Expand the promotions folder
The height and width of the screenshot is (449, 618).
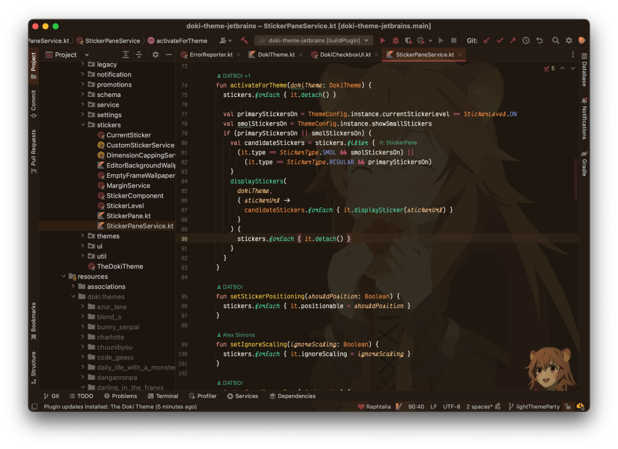(83, 84)
